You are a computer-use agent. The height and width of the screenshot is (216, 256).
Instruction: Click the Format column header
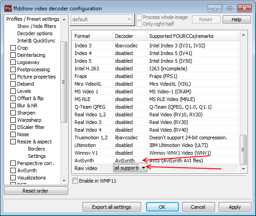[92, 36]
